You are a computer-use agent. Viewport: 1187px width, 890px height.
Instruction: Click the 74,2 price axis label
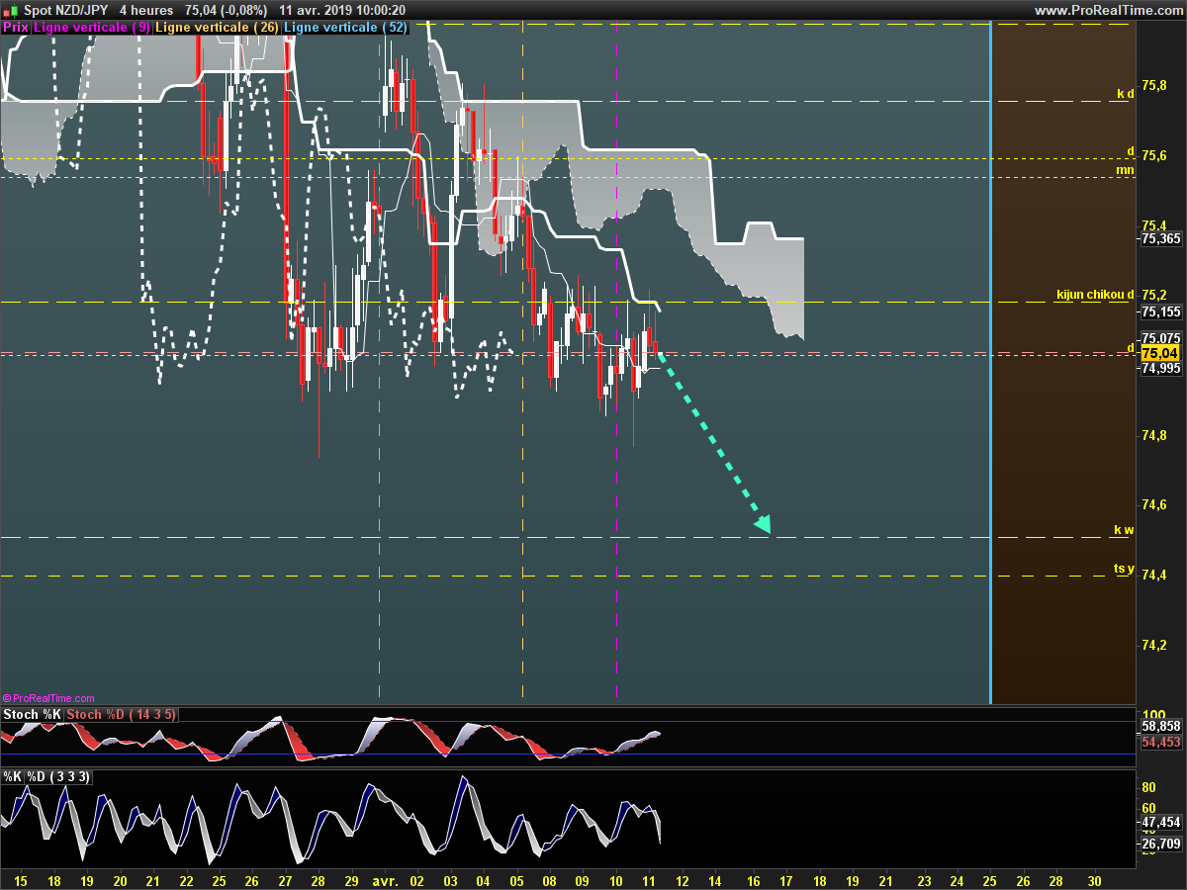1153,645
